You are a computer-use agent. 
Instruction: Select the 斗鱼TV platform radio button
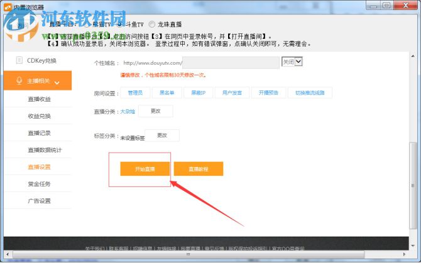120,24
